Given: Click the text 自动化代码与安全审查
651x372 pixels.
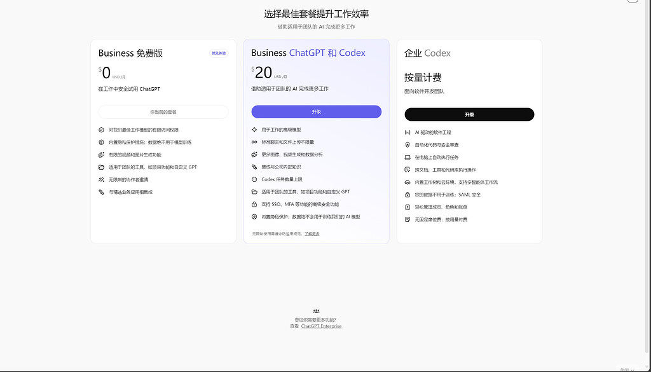Looking at the screenshot, I should (437, 145).
